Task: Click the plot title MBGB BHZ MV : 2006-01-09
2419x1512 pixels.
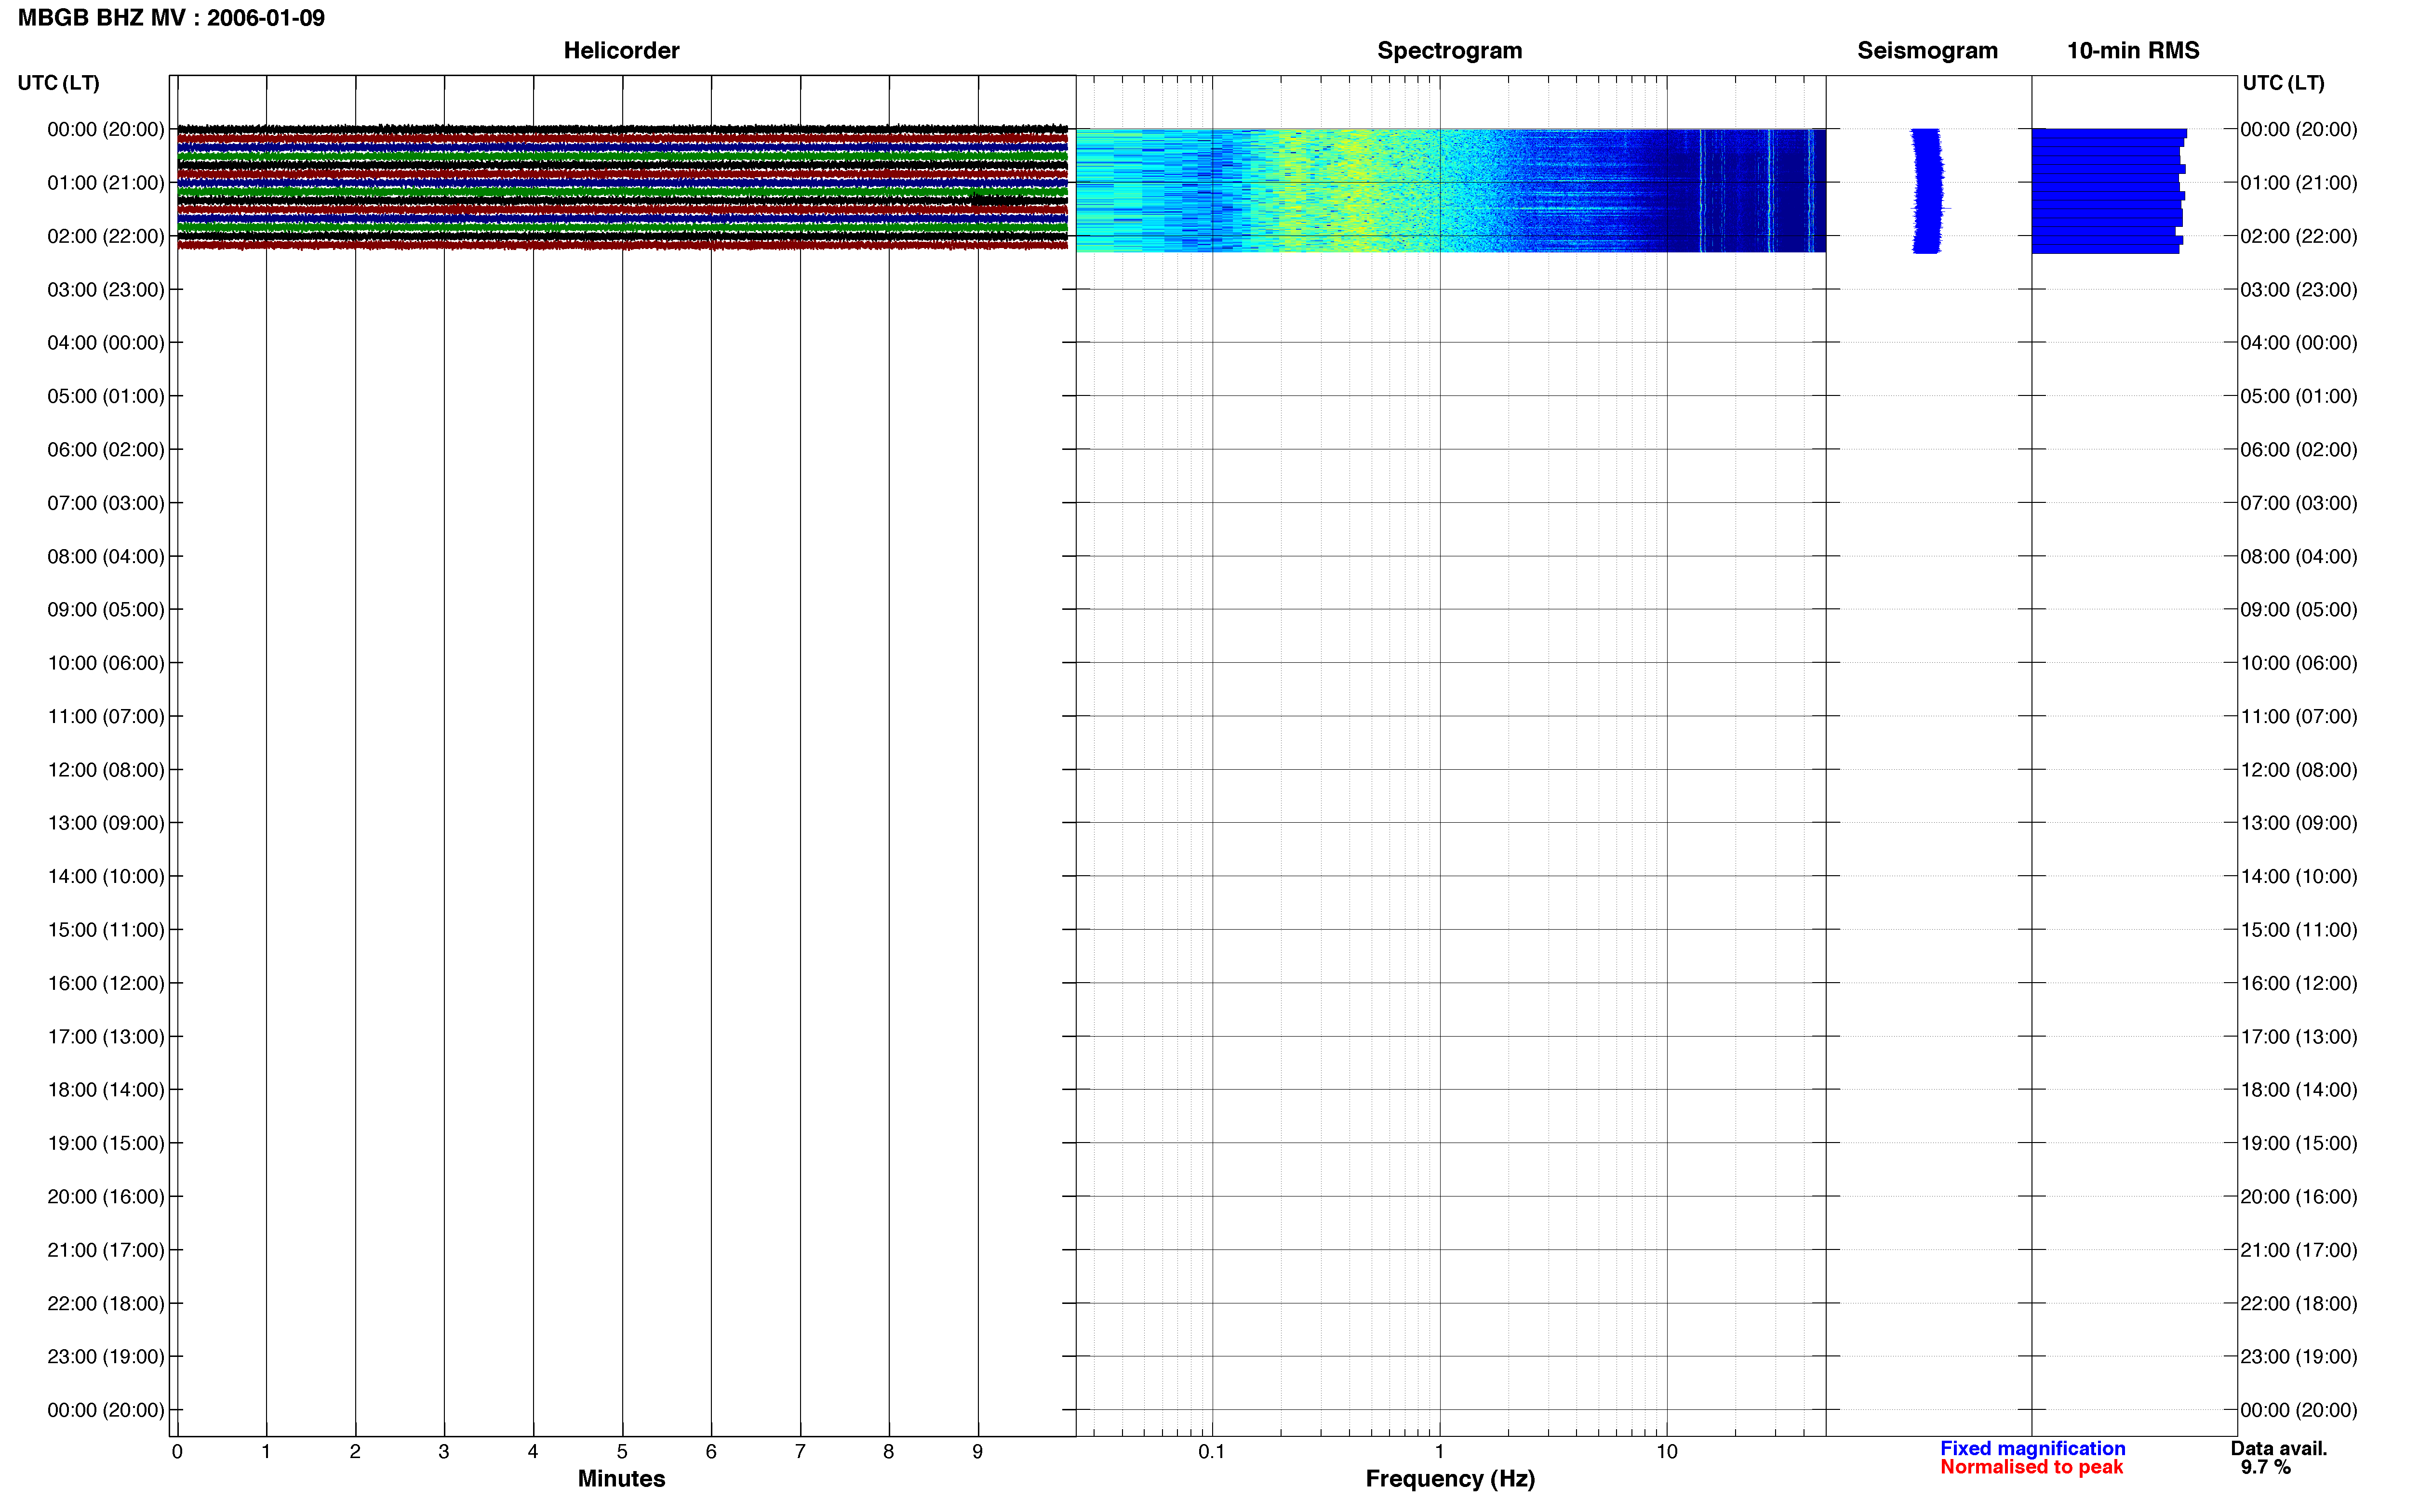Action: click(x=171, y=18)
